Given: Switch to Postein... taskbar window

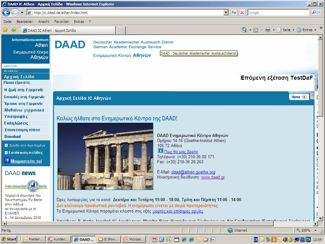Looking at the screenshot, I should [x=33, y=239].
